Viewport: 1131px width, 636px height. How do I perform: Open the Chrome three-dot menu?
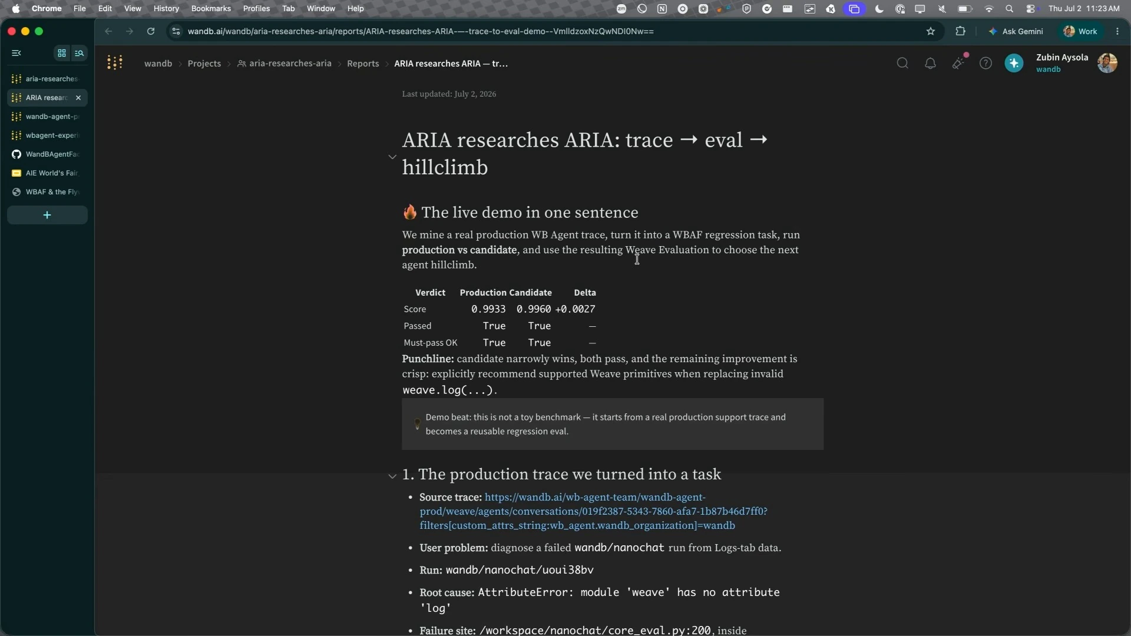click(x=1117, y=31)
